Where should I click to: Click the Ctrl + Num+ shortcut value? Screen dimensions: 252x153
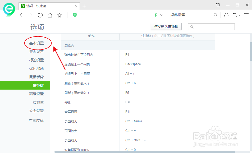[x=134, y=121]
